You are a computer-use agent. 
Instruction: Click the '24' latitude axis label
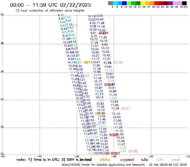coord(2,99)
